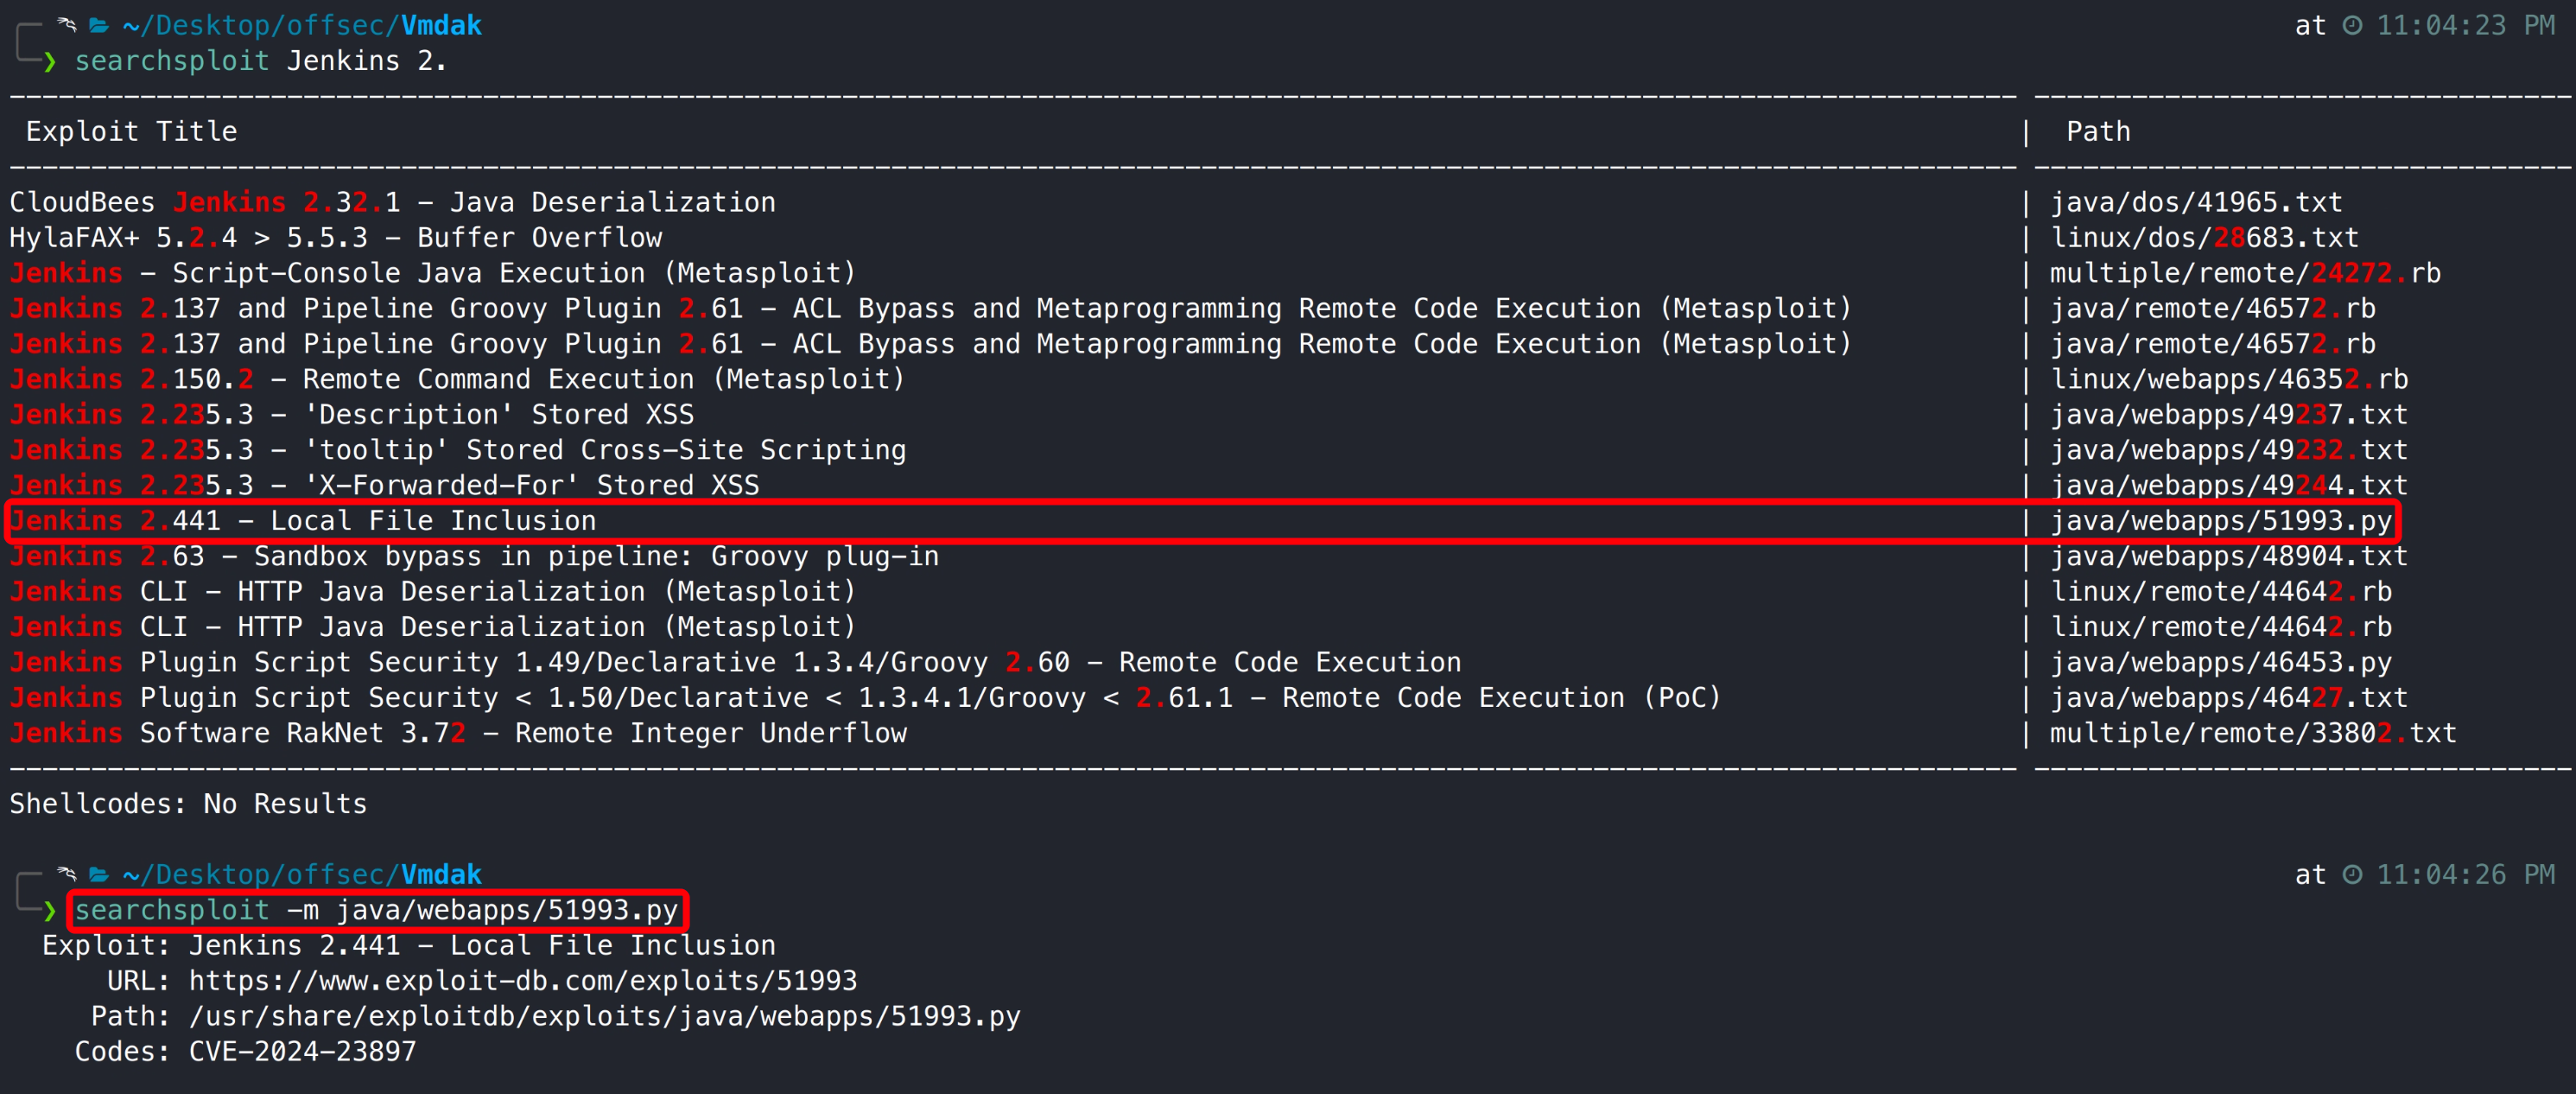Click green prompt arrow before 'searchsploit Jenkins 2.'

point(49,61)
